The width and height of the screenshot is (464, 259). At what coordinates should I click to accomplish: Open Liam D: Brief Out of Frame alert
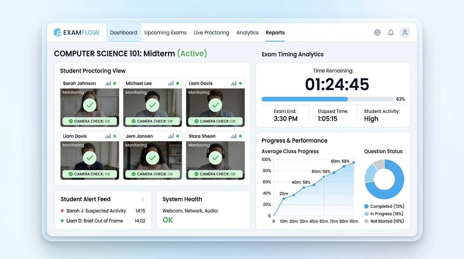click(103, 221)
